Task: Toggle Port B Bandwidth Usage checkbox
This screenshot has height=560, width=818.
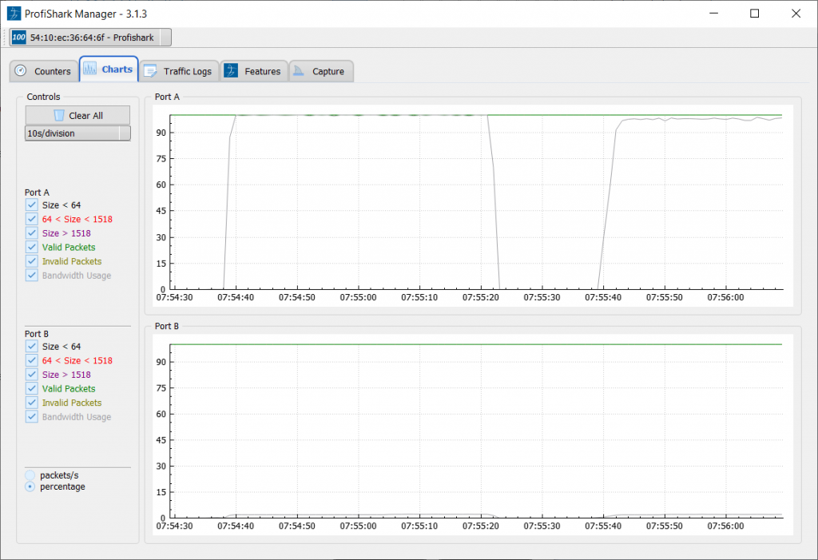Action: (x=32, y=416)
